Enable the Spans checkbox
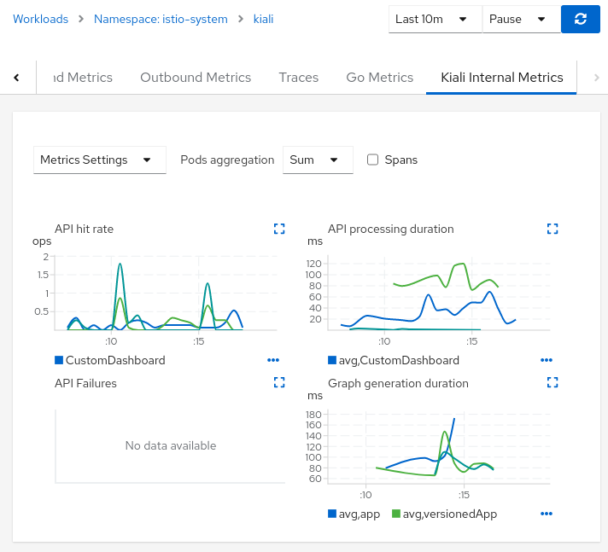 pos(372,160)
